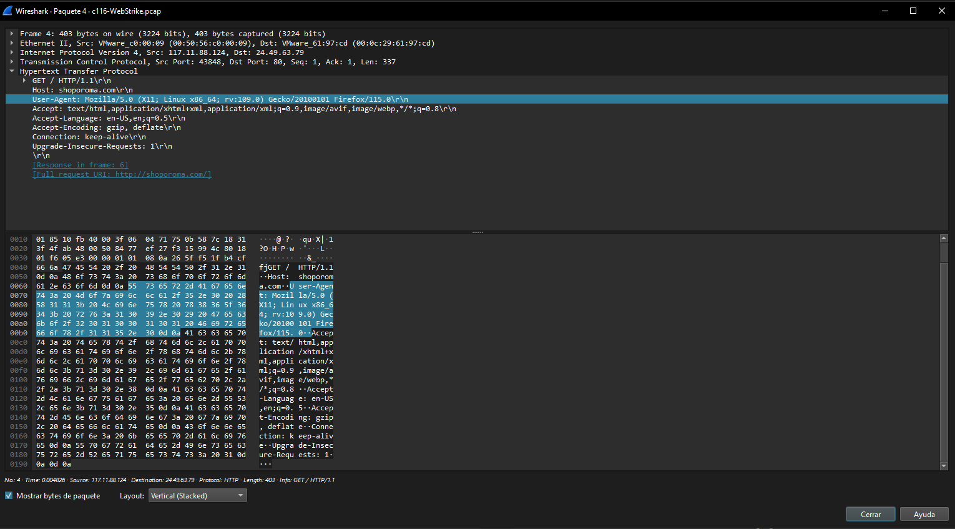Screen dimensions: 955x529
Task: Uncheck Mostrar bytes de paquete checkbox
Action: [9, 496]
